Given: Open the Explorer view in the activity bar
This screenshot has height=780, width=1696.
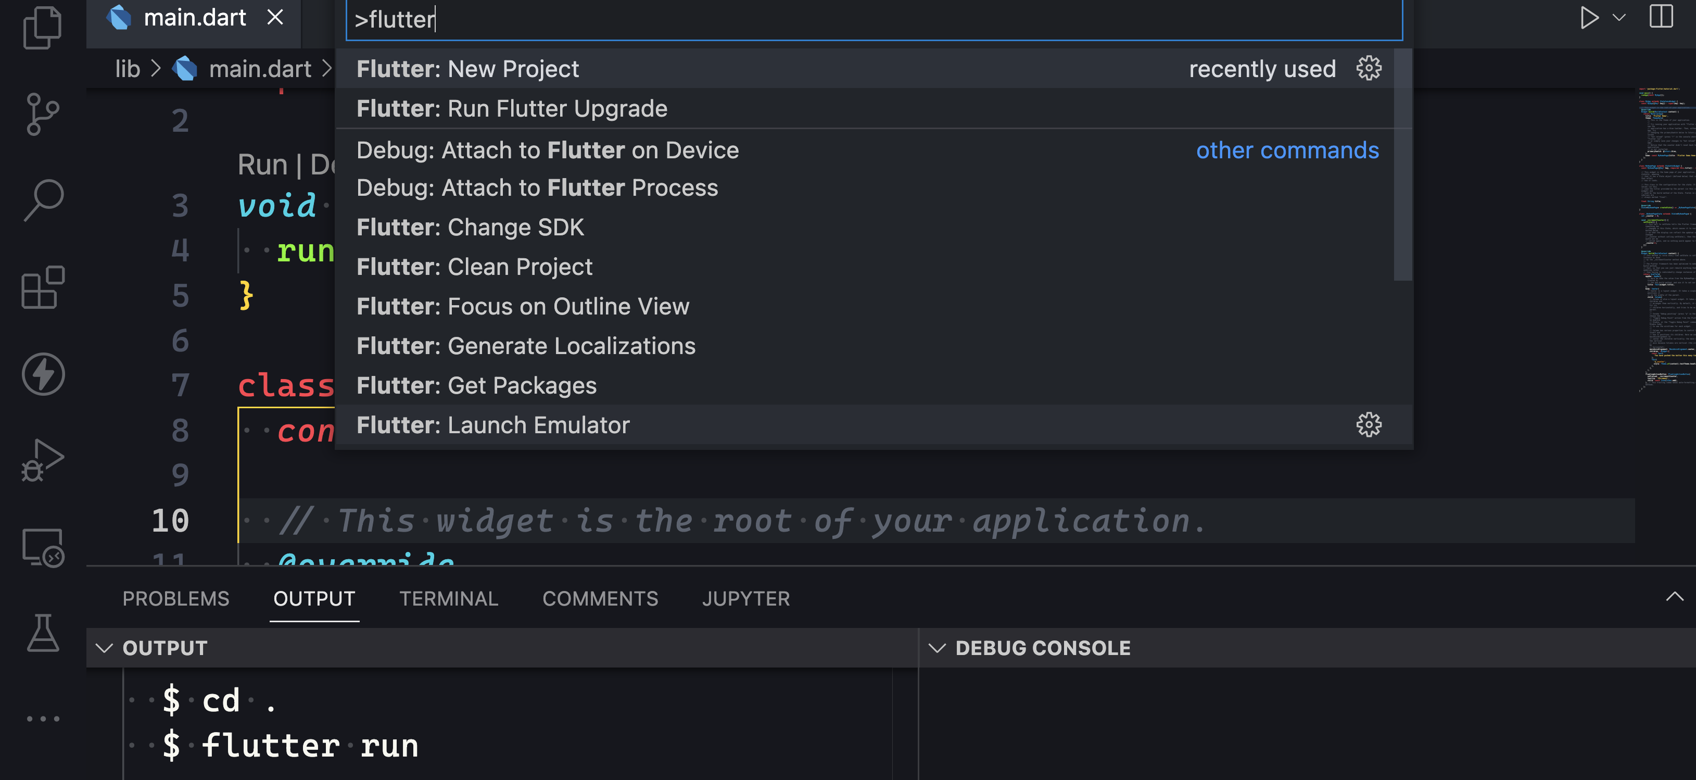Looking at the screenshot, I should click(x=42, y=28).
